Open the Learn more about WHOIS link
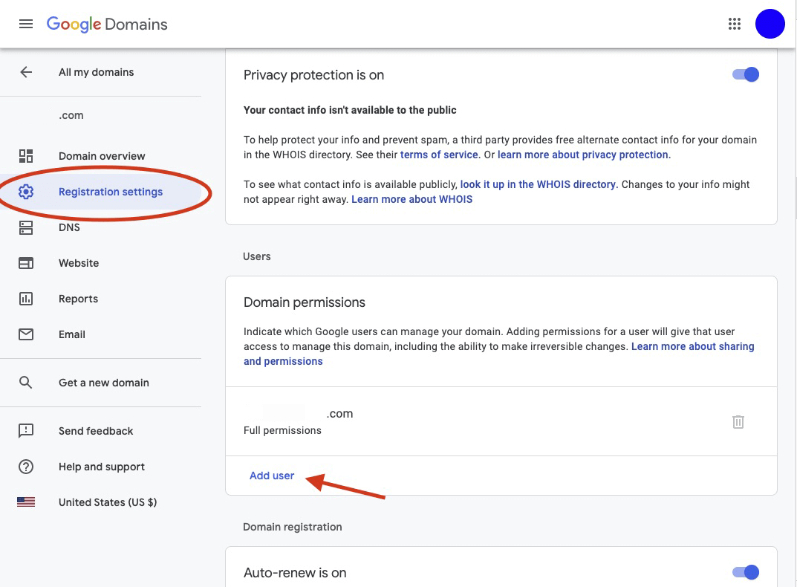Screen dimensions: 797x587 [411, 199]
